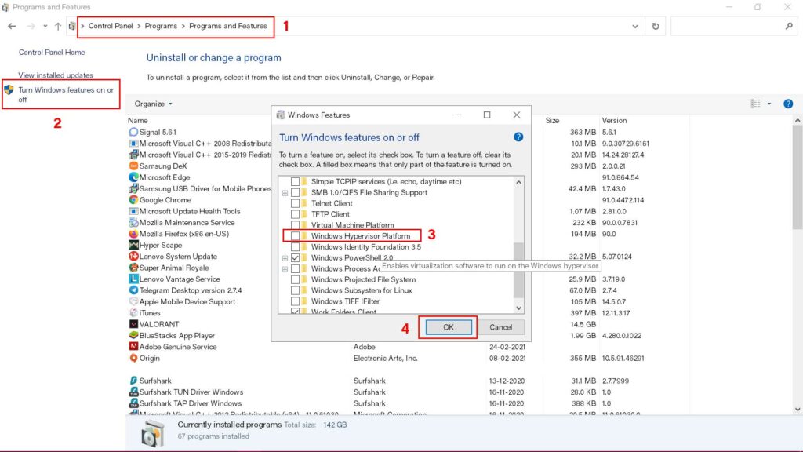Select the Lenovo Vantage Service icon
This screenshot has width=803, height=452.
(133, 279)
